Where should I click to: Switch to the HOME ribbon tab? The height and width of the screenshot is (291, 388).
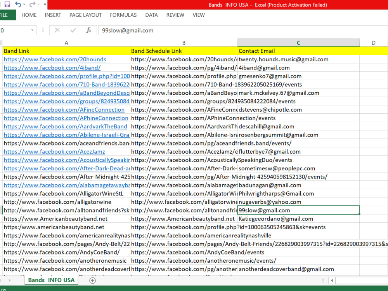tap(29, 15)
